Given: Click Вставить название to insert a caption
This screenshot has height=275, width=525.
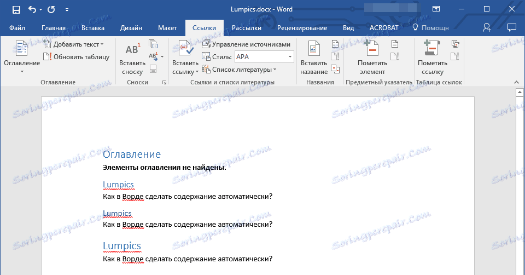Looking at the screenshot, I should coord(314,58).
